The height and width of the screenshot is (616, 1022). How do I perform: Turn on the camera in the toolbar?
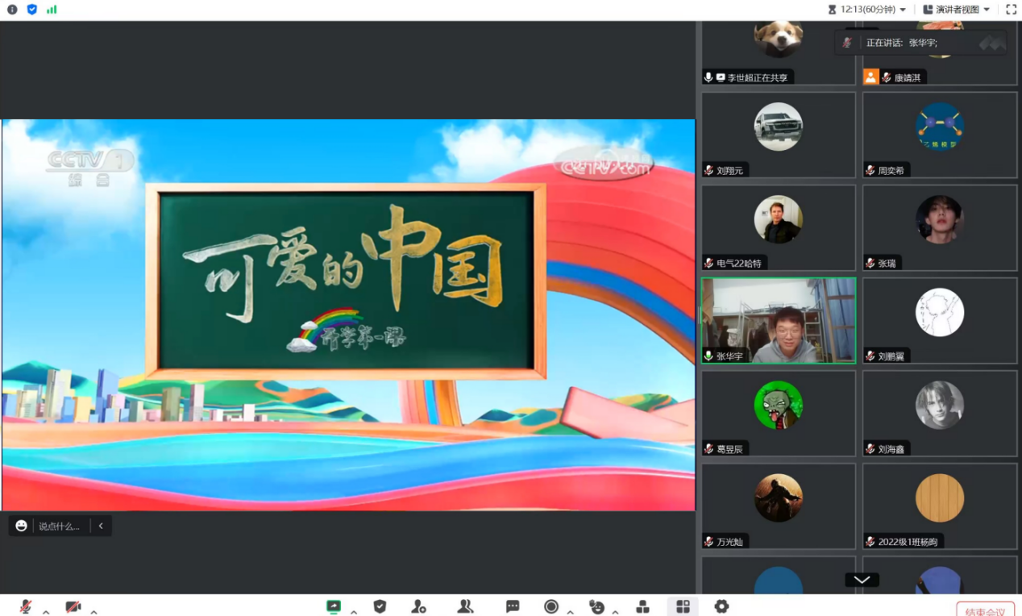(x=73, y=606)
